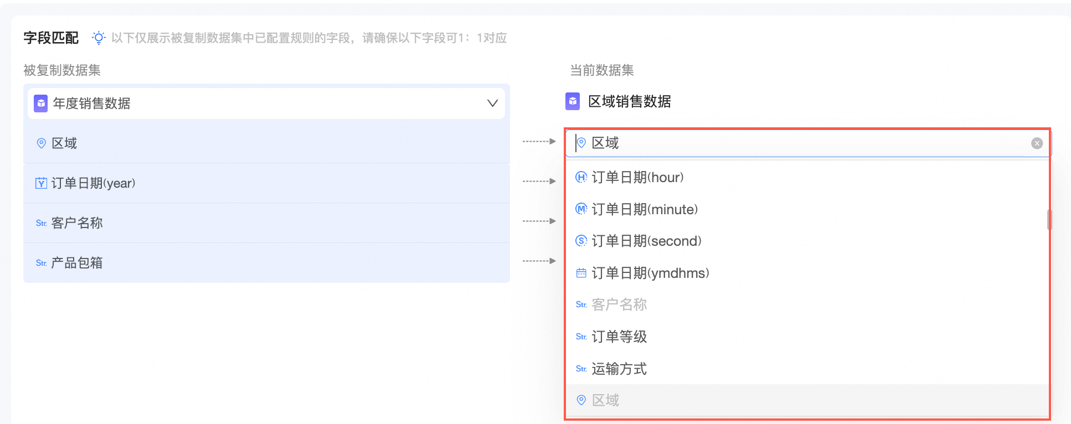Click the purple cube icon beside 区域销售数据
1071x424 pixels.
[x=573, y=101]
